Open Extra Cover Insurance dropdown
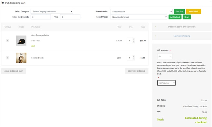 [166, 83]
